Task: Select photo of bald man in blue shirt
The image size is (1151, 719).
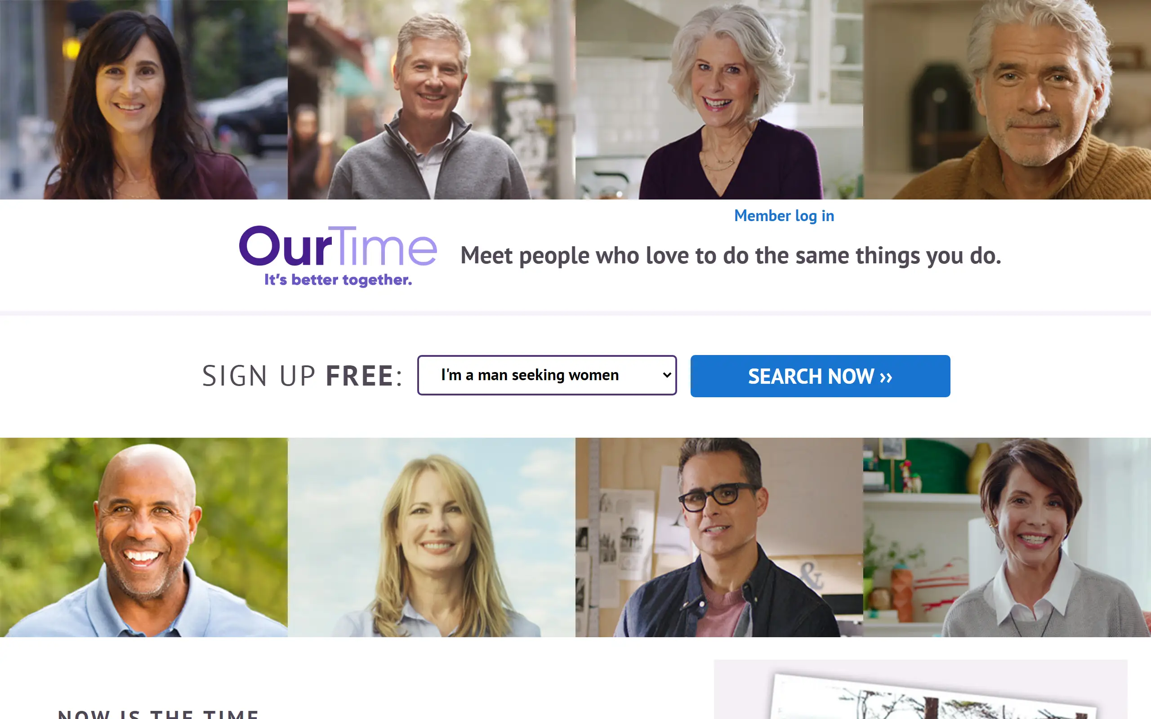Action: tap(143, 537)
